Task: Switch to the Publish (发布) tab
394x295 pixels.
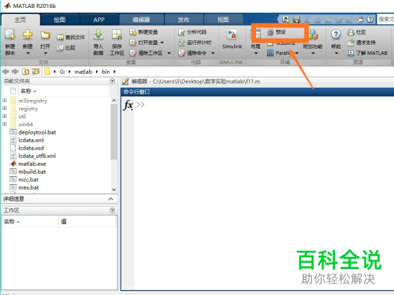Action: (184, 20)
